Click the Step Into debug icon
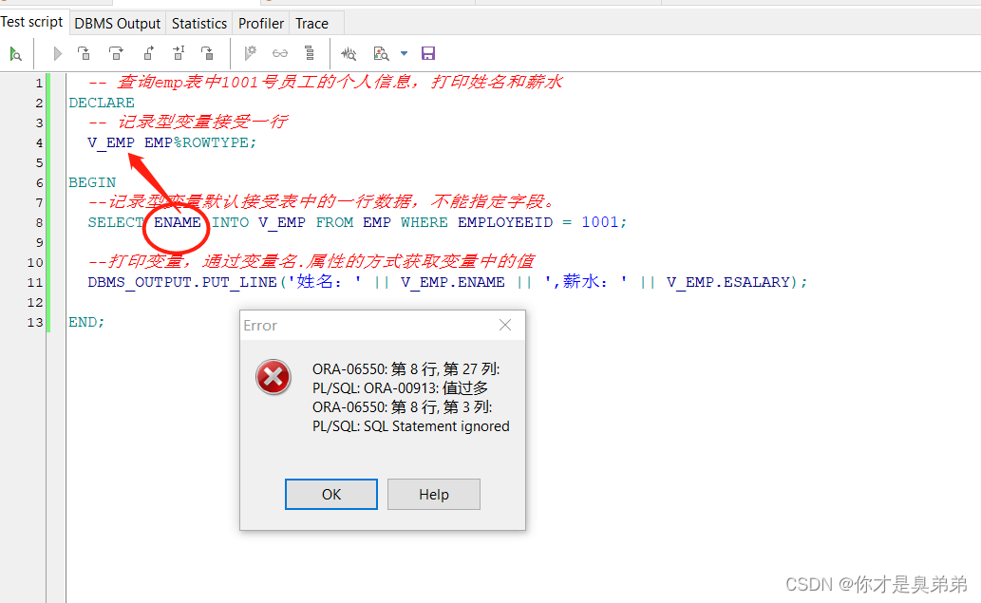The image size is (981, 603). (x=85, y=54)
